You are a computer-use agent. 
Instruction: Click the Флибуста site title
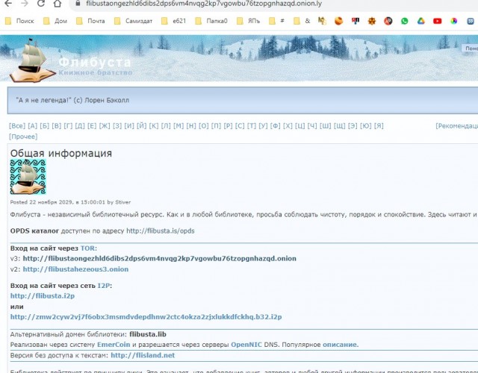click(95, 62)
